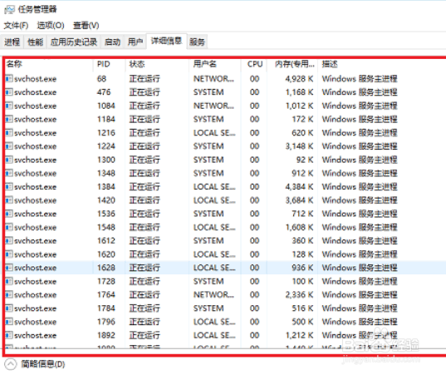Image resolution: width=446 pixels, height=375 pixels.
Task: Sort by the 用户名 column header
Action: coord(215,64)
